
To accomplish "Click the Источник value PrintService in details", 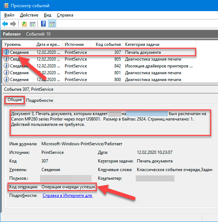I will point(53,152).
